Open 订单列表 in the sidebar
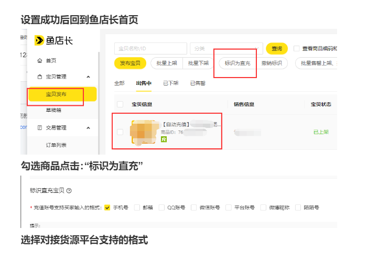Screen dimensions: 378x261 pos(56,145)
